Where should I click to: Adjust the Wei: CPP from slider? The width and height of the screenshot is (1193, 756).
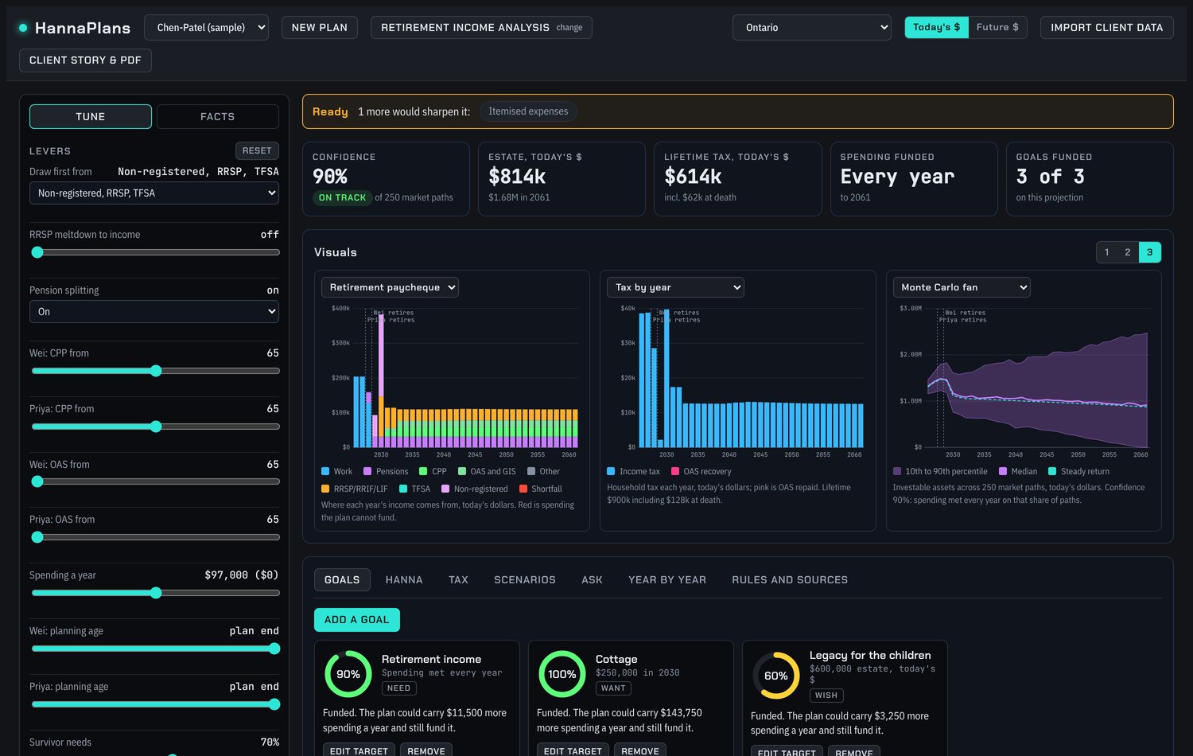click(154, 371)
